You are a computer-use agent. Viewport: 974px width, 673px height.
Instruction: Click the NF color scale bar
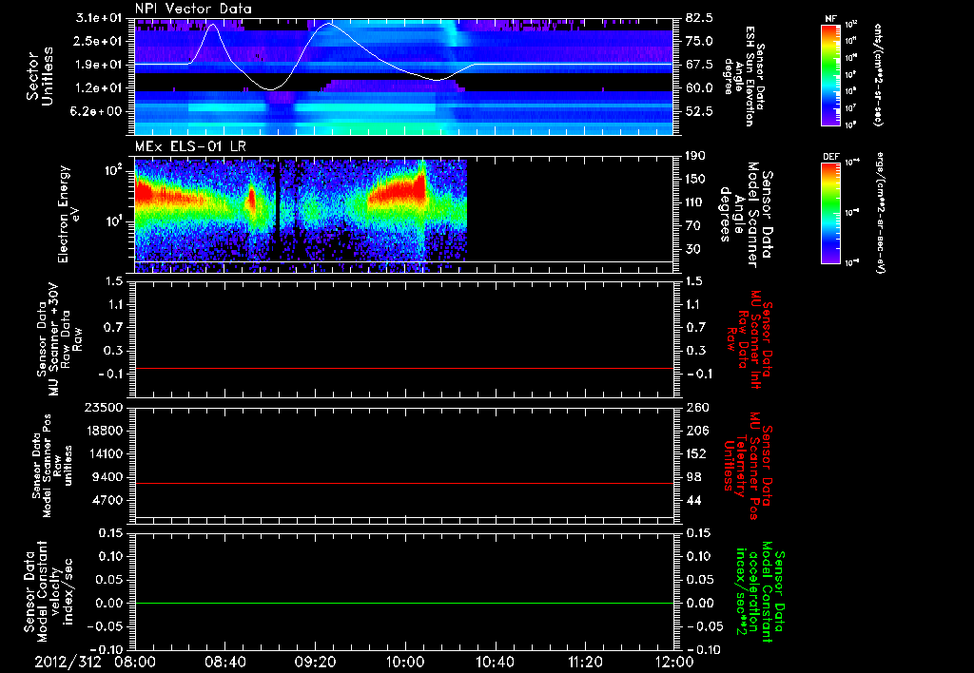click(830, 75)
